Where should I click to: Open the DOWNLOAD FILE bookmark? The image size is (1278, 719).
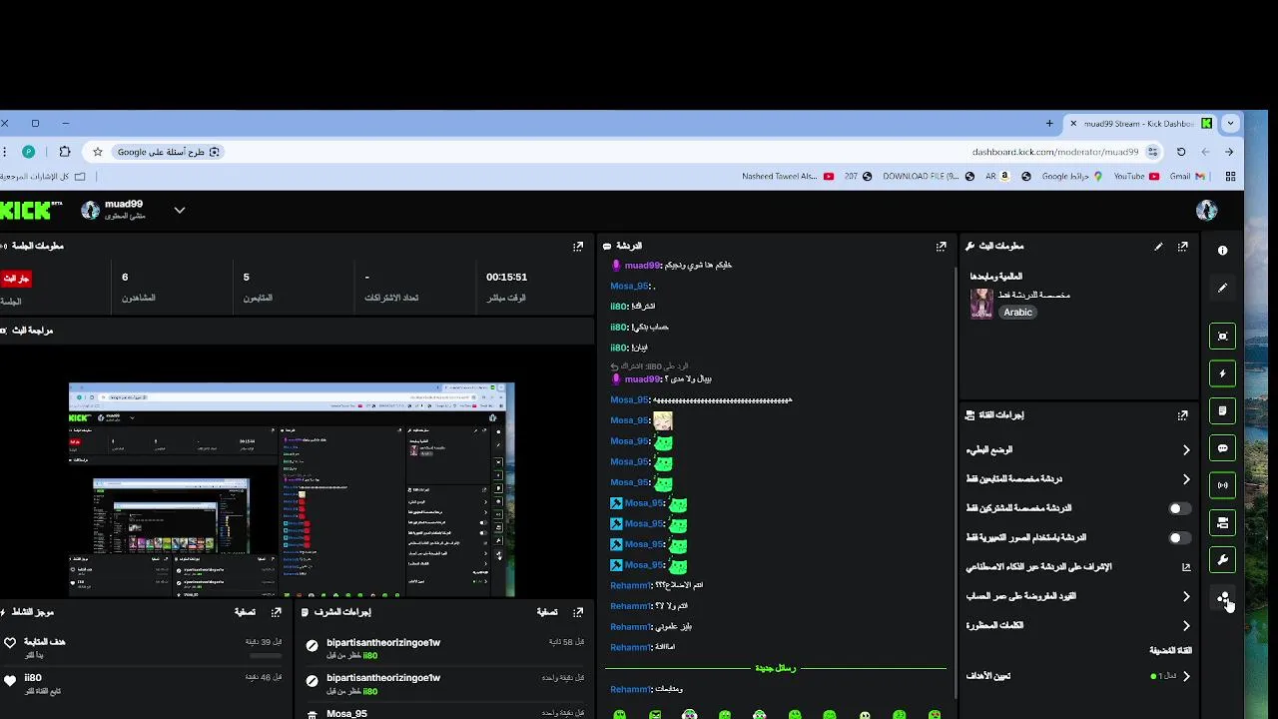[928, 176]
